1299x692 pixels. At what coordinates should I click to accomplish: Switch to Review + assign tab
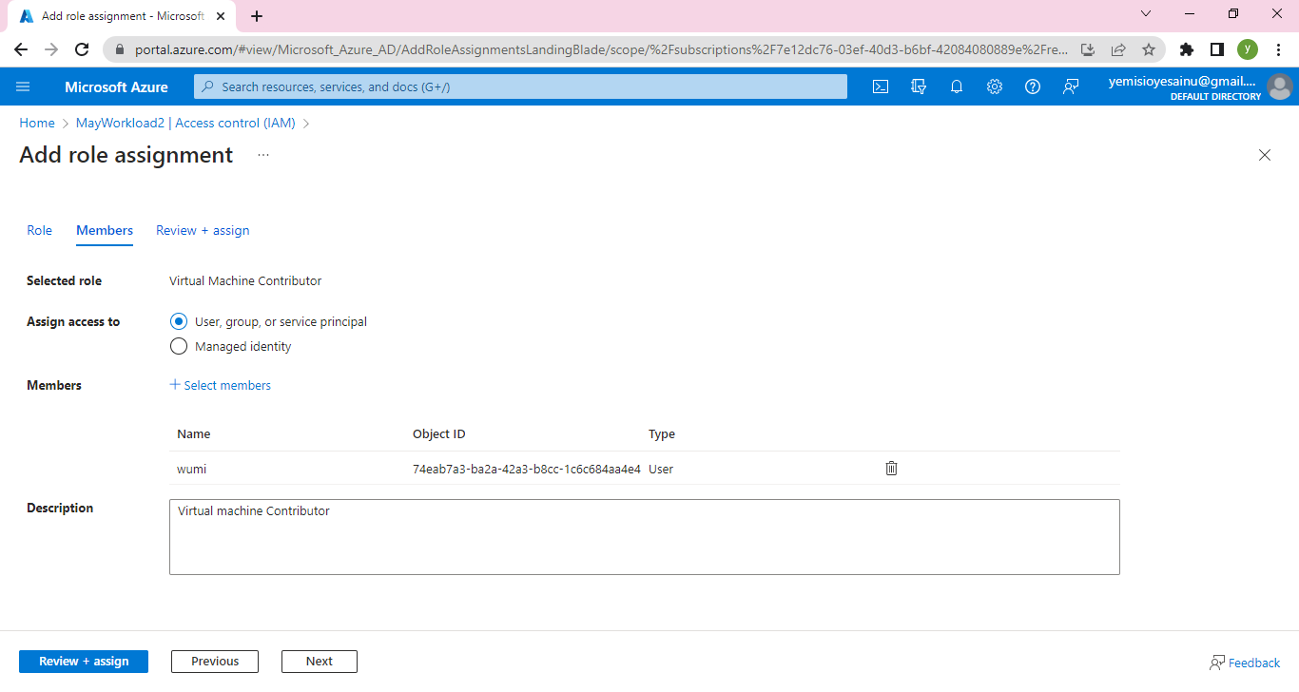click(x=203, y=230)
